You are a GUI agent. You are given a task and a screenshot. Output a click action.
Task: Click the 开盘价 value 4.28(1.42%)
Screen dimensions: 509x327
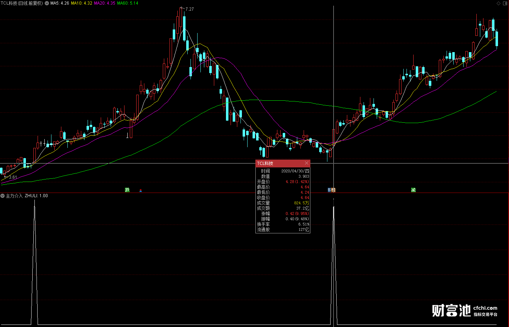tap(297, 182)
